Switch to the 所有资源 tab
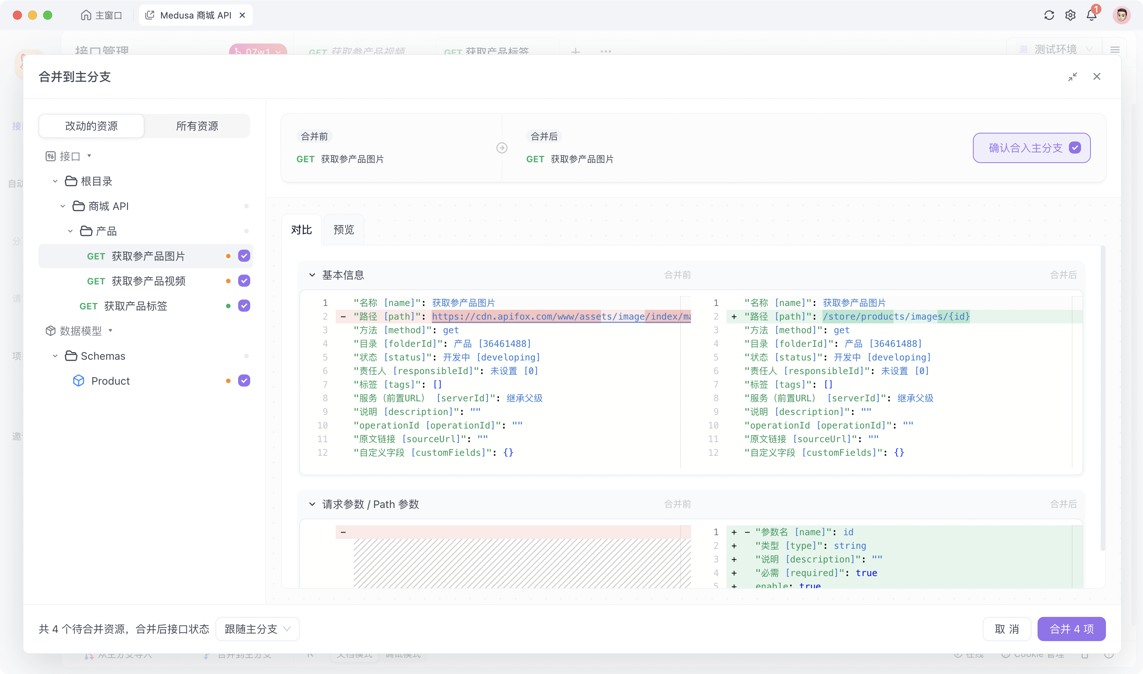Screen dimensions: 1143x674 (198, 126)
